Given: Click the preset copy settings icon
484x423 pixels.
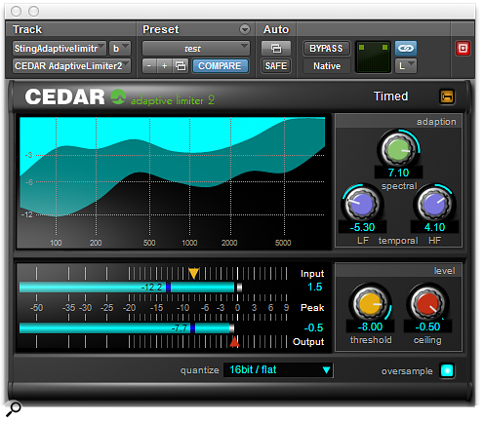Looking at the screenshot, I should tap(181, 66).
